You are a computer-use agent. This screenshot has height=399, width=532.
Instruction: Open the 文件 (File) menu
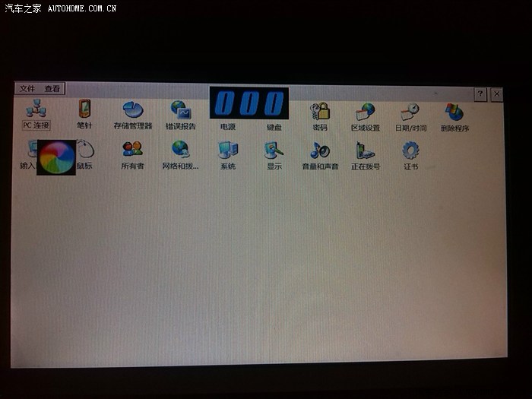pos(27,88)
